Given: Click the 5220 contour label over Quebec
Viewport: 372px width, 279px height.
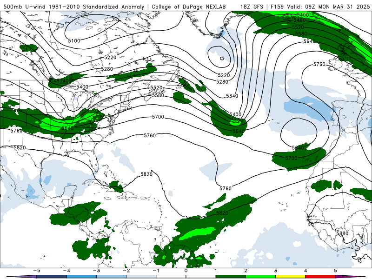Looking at the screenshot, I should (110, 57).
